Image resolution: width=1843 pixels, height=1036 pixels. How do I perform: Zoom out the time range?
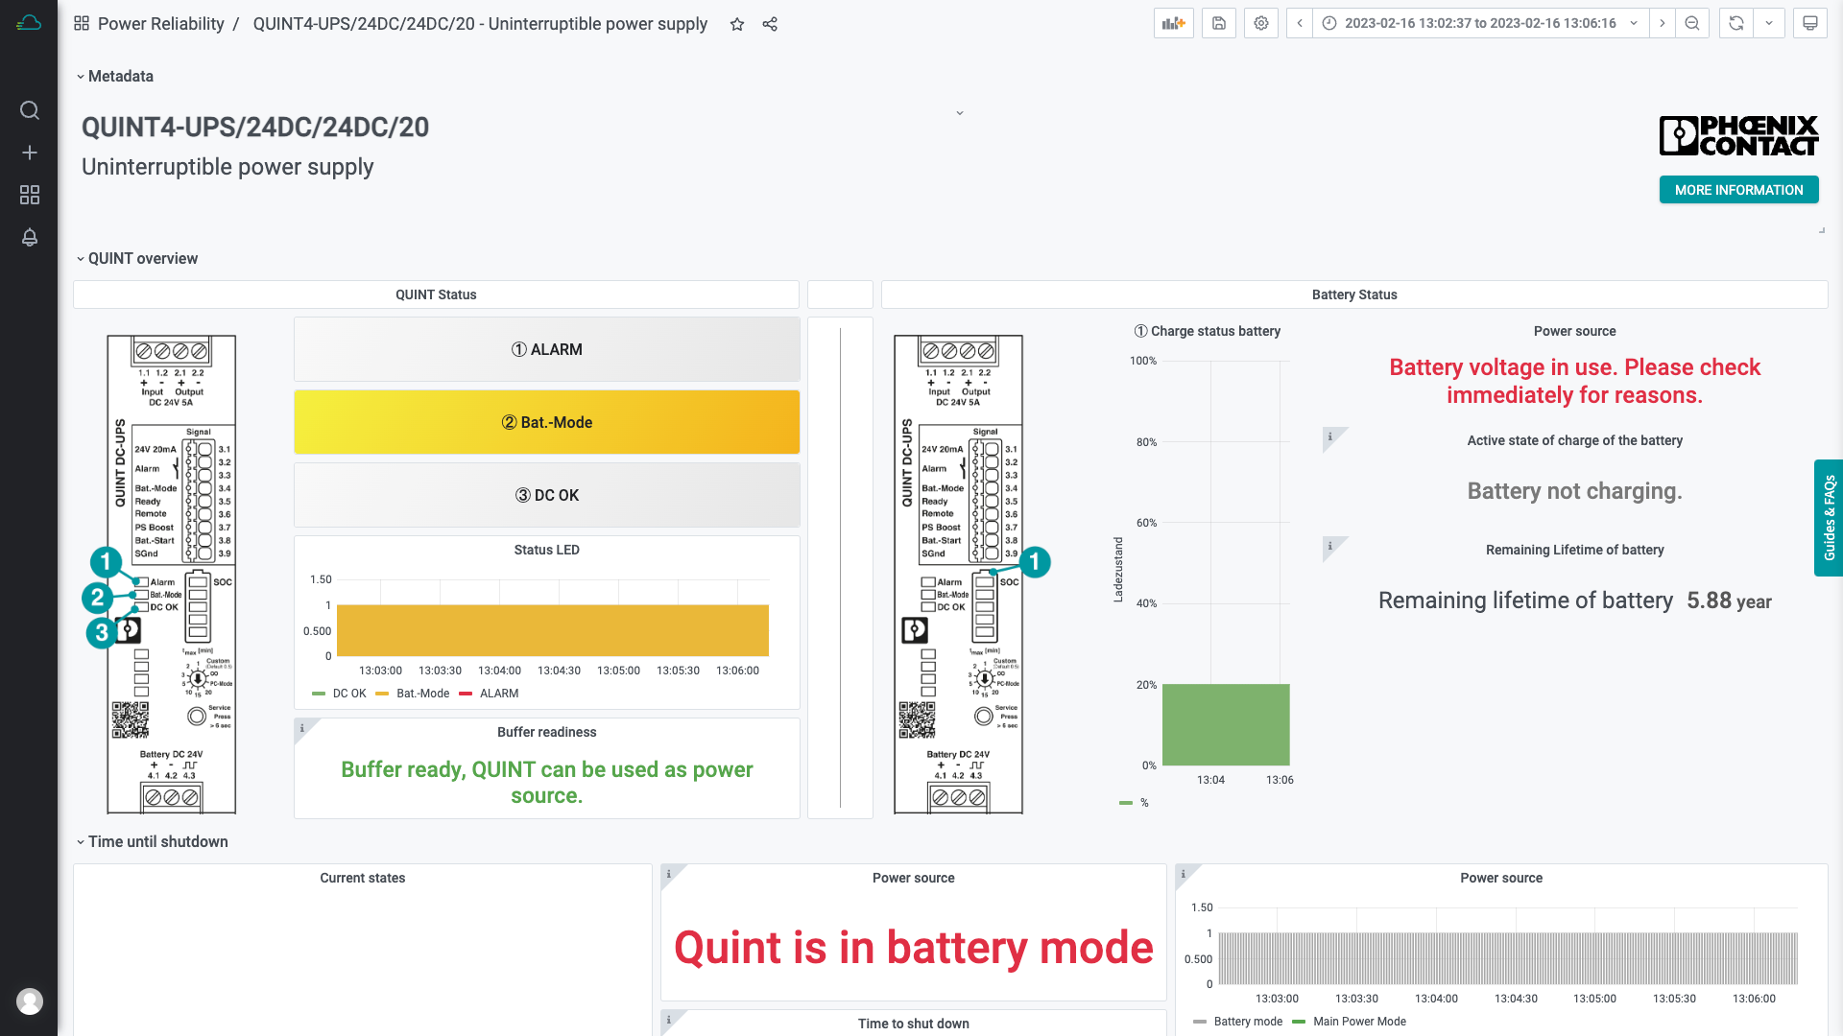1691,23
